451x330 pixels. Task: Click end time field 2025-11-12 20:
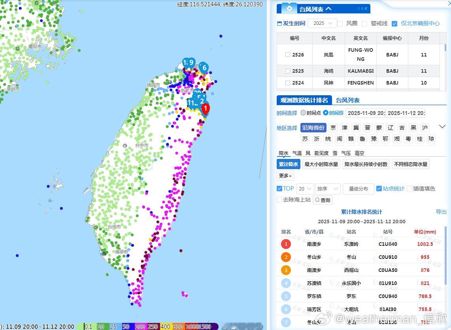(x=405, y=113)
